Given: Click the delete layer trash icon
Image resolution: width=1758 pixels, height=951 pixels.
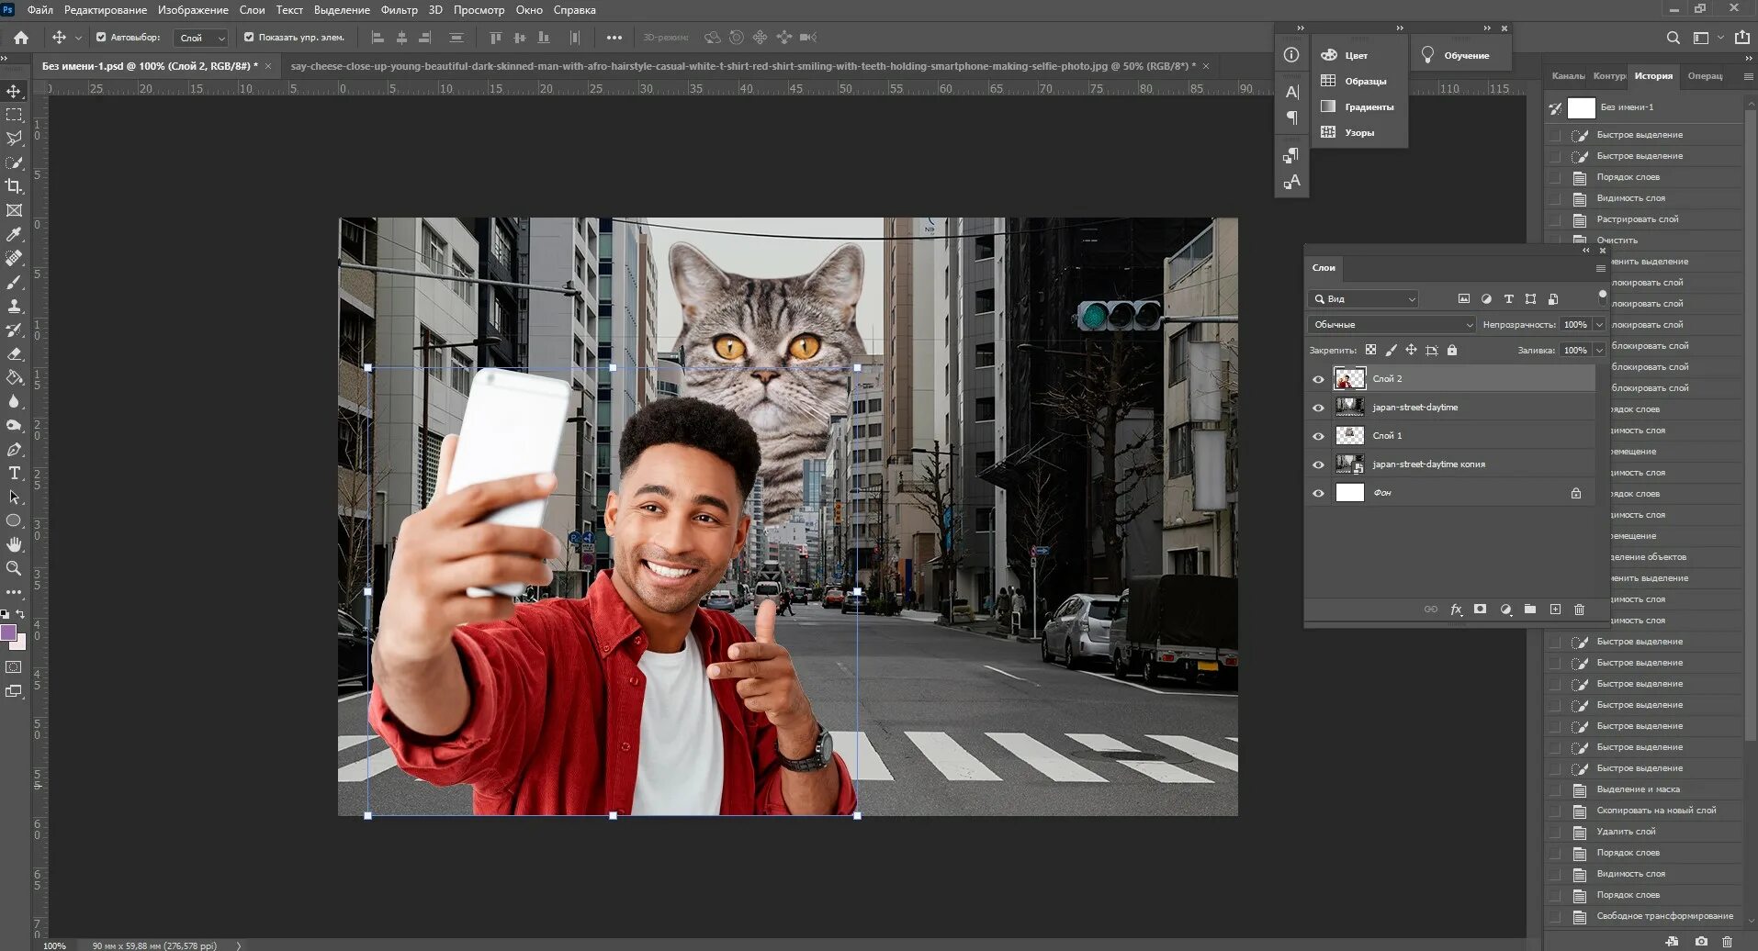Looking at the screenshot, I should click(x=1579, y=610).
